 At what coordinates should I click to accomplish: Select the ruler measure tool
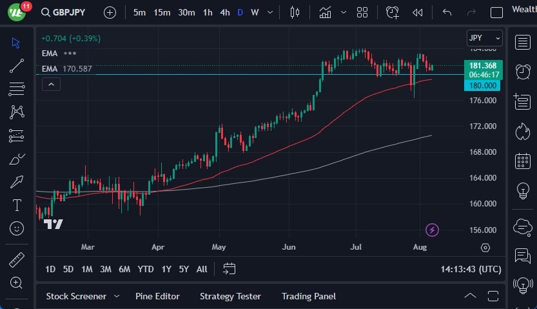17,260
